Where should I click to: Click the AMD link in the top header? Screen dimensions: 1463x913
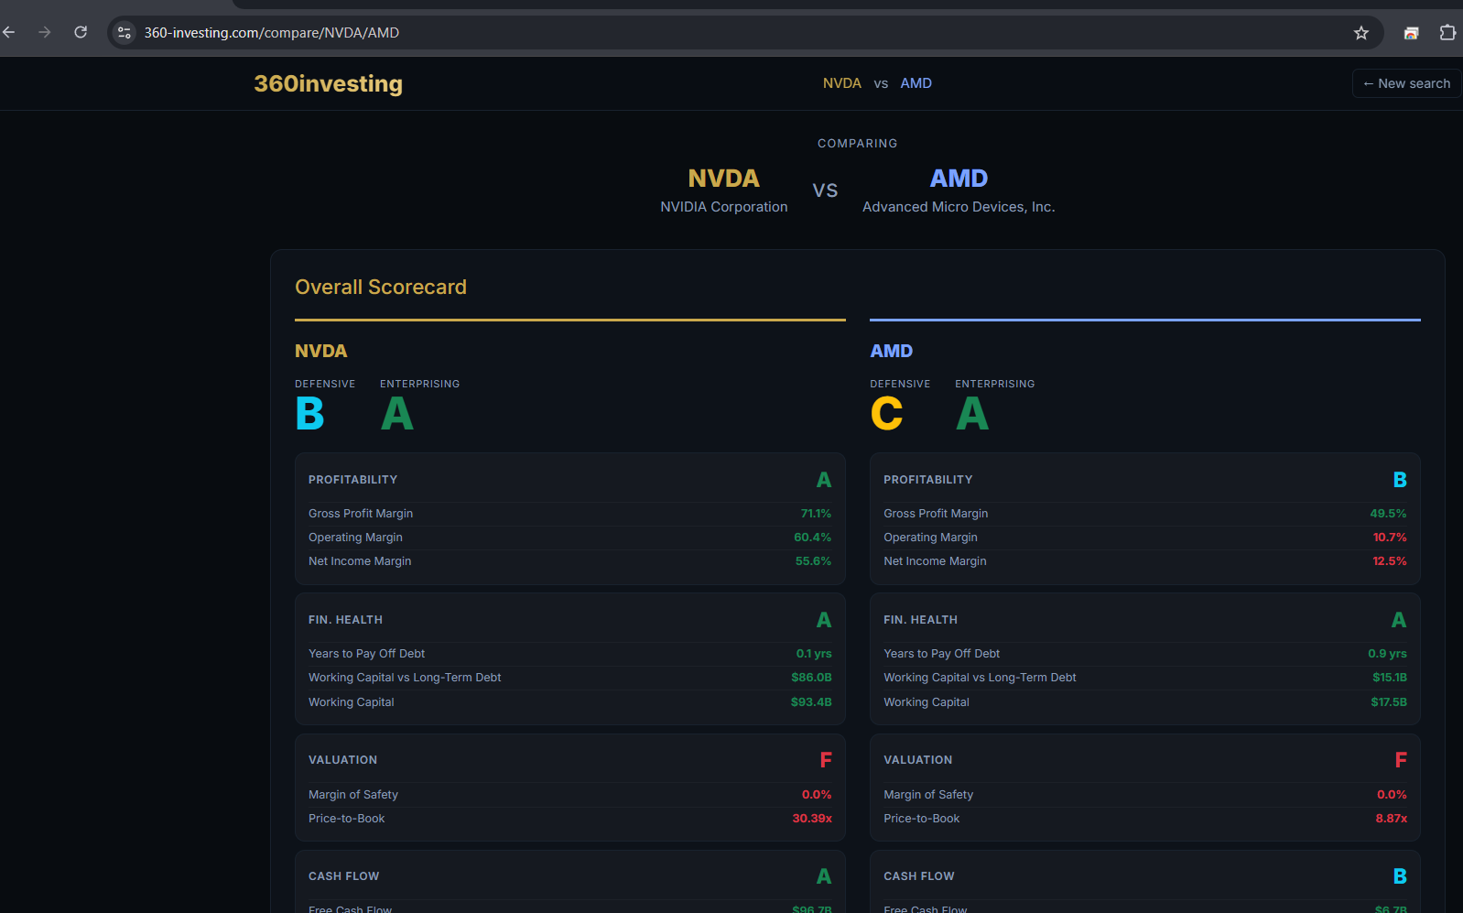click(916, 83)
